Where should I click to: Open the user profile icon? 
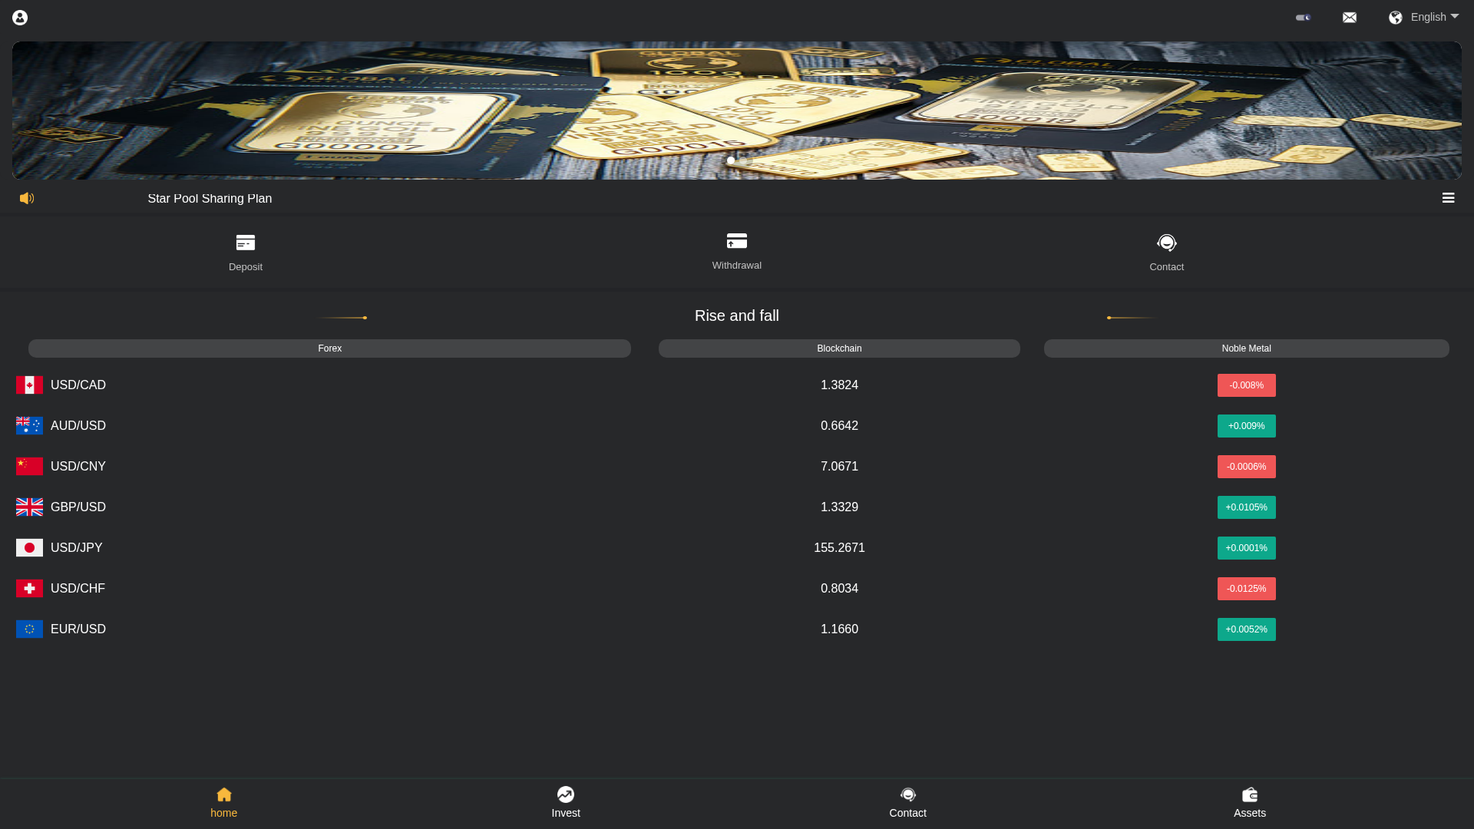(x=20, y=18)
